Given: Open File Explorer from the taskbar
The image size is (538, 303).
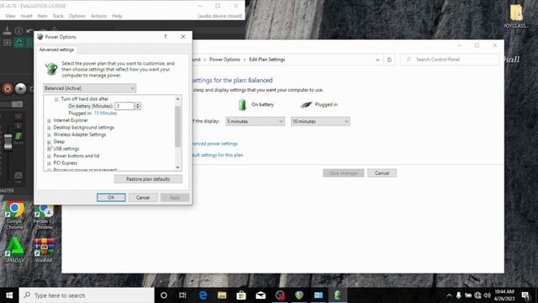Looking at the screenshot, I should 222,295.
